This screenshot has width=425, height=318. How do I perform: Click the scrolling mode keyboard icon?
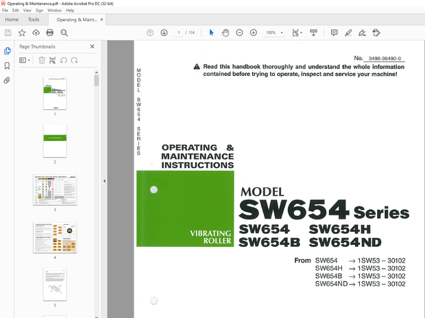[313, 33]
